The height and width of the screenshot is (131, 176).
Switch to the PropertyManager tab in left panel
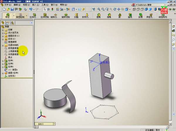[x=8, y=23]
